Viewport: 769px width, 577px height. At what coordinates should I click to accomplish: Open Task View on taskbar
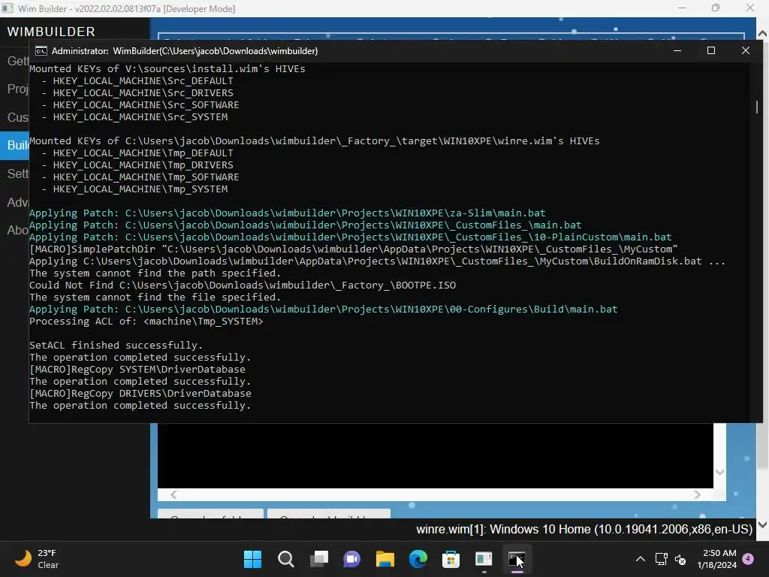point(318,559)
